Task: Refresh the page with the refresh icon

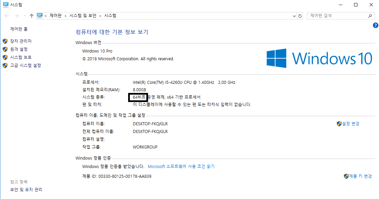Action: [x=300, y=16]
